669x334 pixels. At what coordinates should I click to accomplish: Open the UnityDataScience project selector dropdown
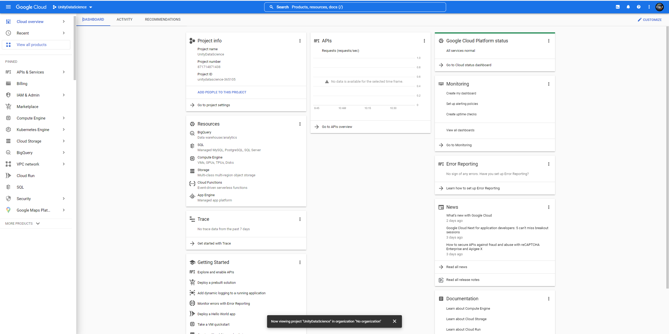pos(72,7)
